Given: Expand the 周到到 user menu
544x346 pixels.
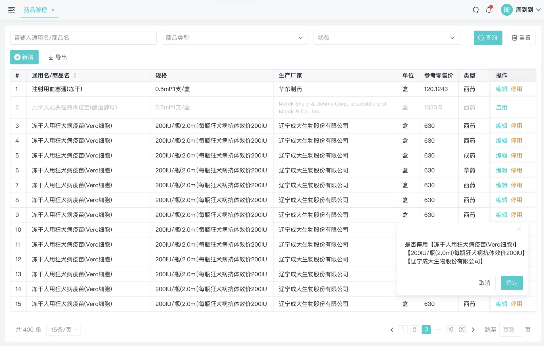Looking at the screenshot, I should pos(528,10).
